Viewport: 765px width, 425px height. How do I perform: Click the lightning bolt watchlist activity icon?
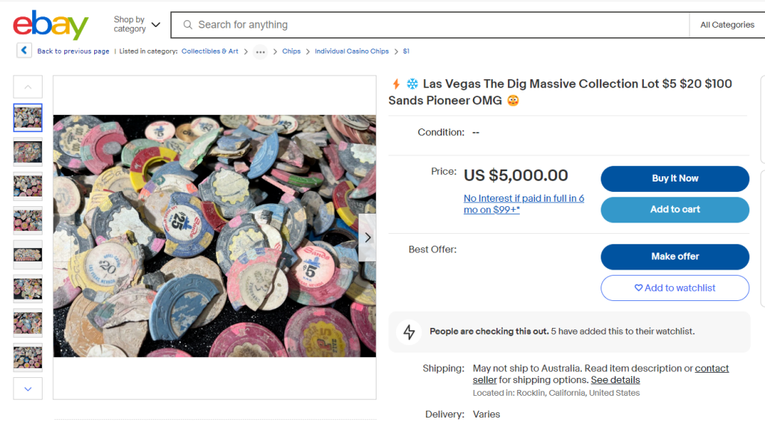[409, 332]
